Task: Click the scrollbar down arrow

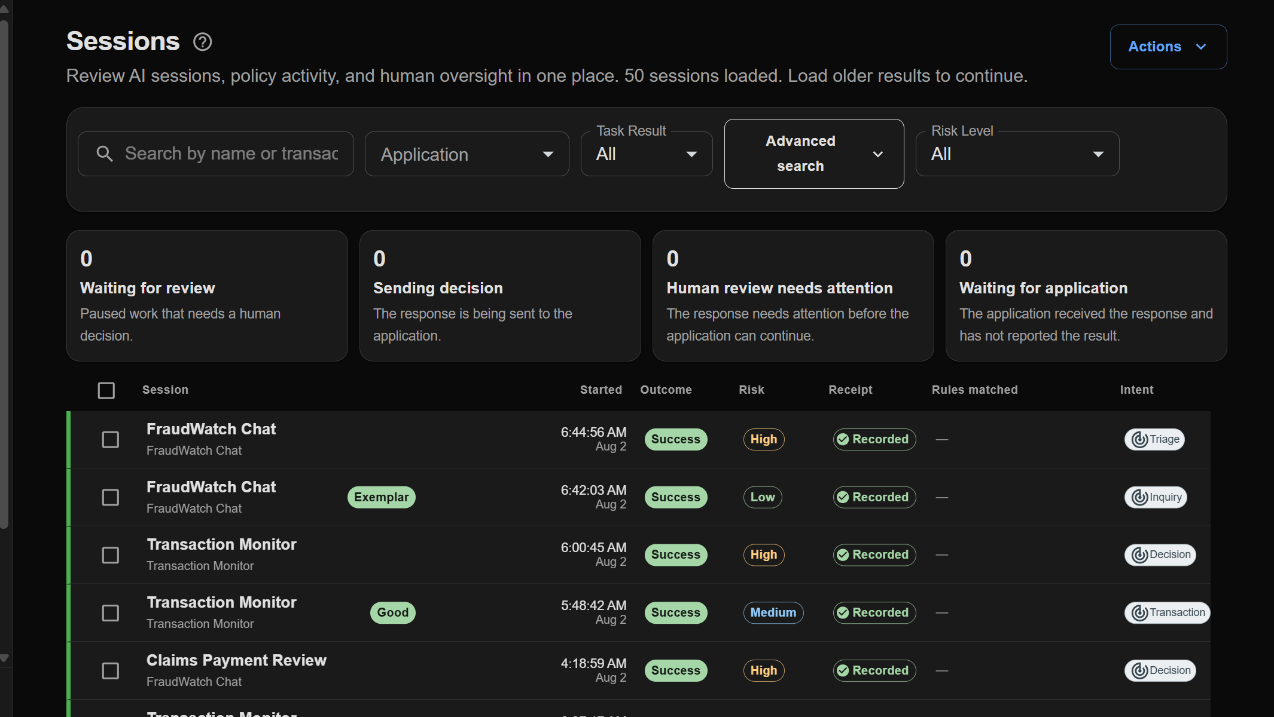Action: point(4,658)
